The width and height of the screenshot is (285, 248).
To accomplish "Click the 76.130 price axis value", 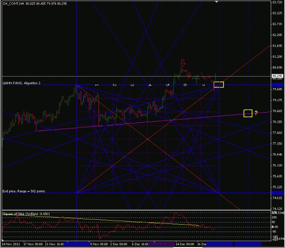I will (277, 165).
